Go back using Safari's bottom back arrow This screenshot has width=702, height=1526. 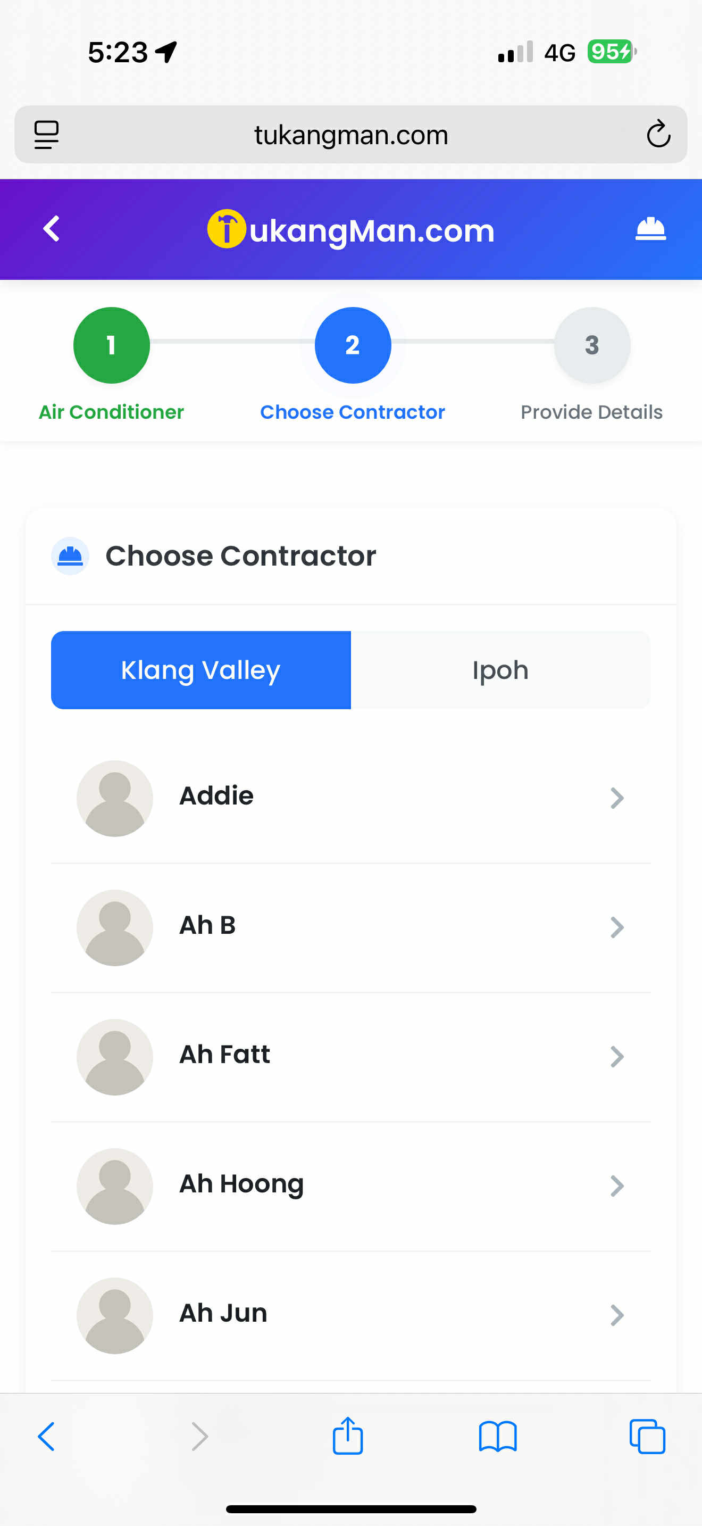pyautogui.click(x=46, y=1436)
